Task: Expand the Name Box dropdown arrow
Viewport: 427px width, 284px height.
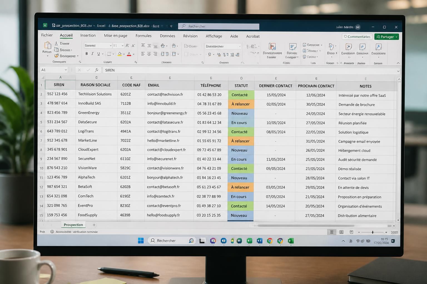Action: [66, 70]
